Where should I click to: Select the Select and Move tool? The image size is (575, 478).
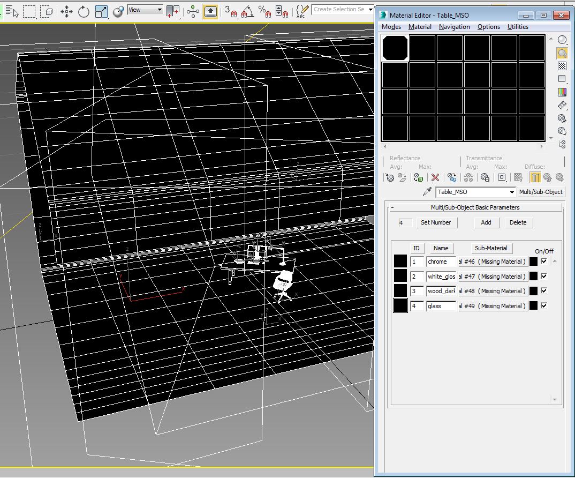tap(66, 11)
